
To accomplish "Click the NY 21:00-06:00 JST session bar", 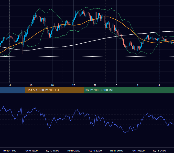I will pos(129,90).
